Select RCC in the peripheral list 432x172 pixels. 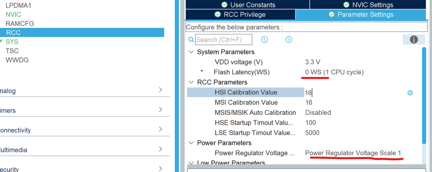(x=82, y=33)
